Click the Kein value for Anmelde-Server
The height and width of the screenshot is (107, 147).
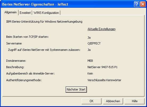coord(90,73)
